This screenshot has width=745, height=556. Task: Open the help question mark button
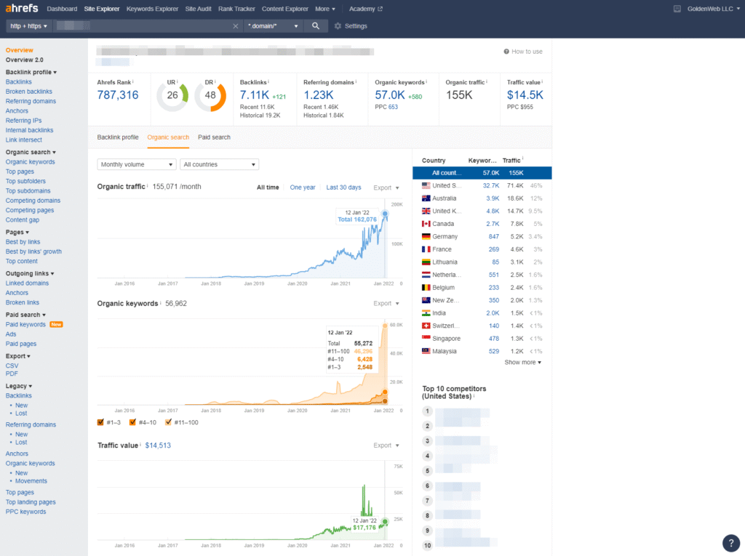click(x=730, y=542)
